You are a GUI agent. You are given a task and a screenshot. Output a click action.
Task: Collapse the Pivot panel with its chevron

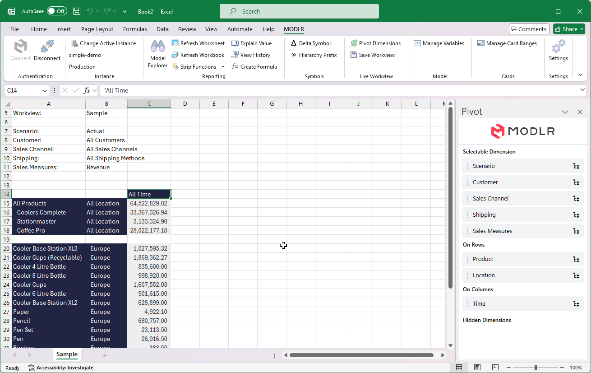(565, 112)
